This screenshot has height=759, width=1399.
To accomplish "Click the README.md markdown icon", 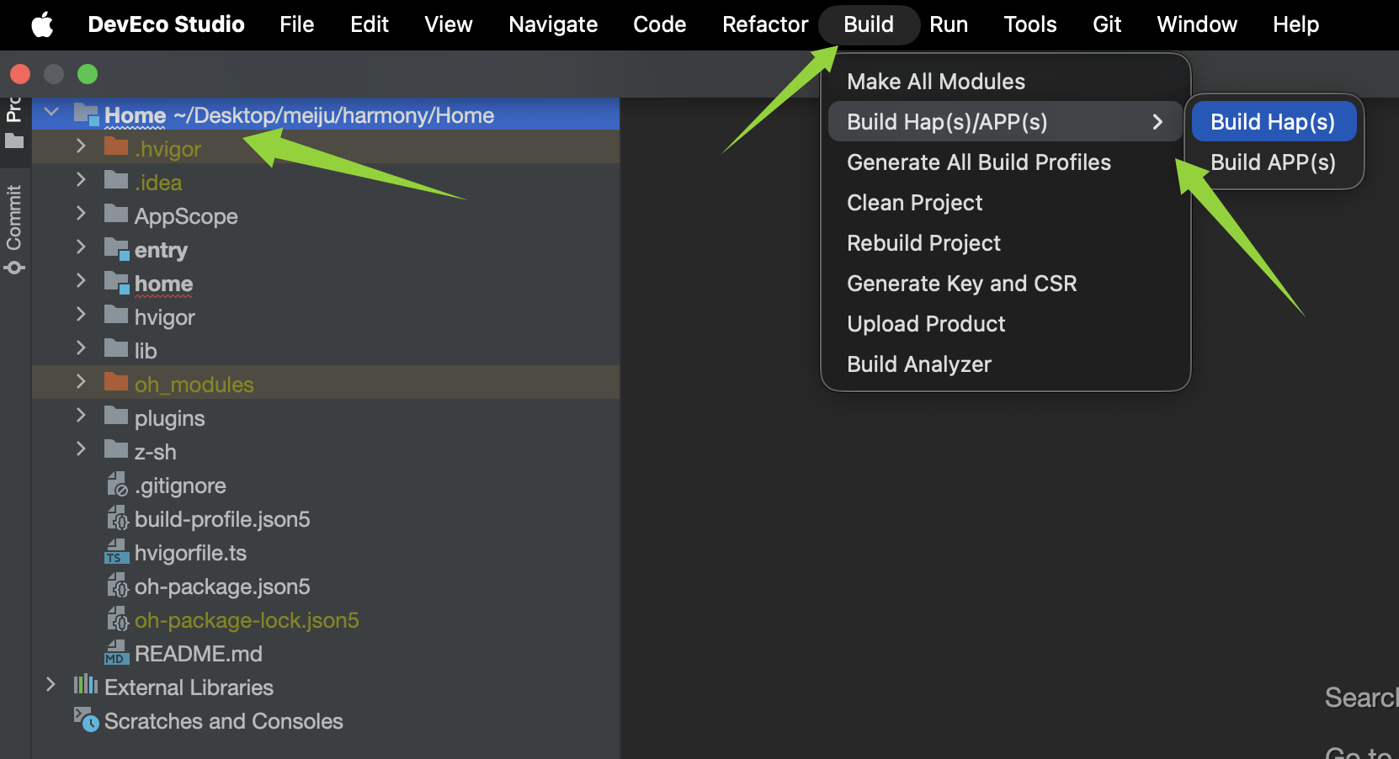I will [x=117, y=653].
